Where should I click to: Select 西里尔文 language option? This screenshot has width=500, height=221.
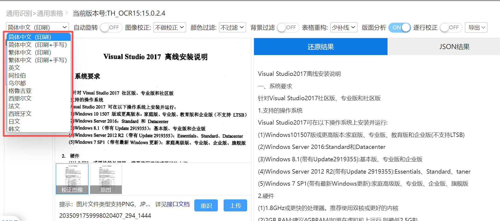tap(39, 98)
